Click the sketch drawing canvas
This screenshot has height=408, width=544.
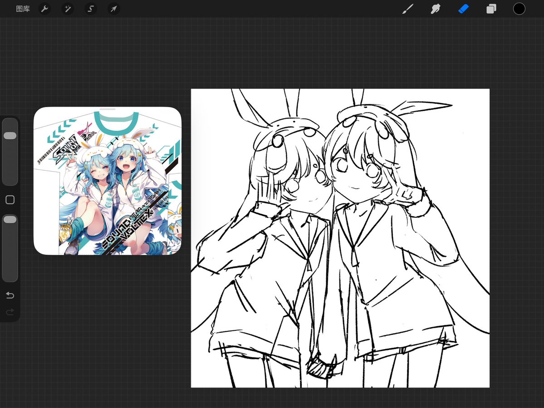coord(340,238)
